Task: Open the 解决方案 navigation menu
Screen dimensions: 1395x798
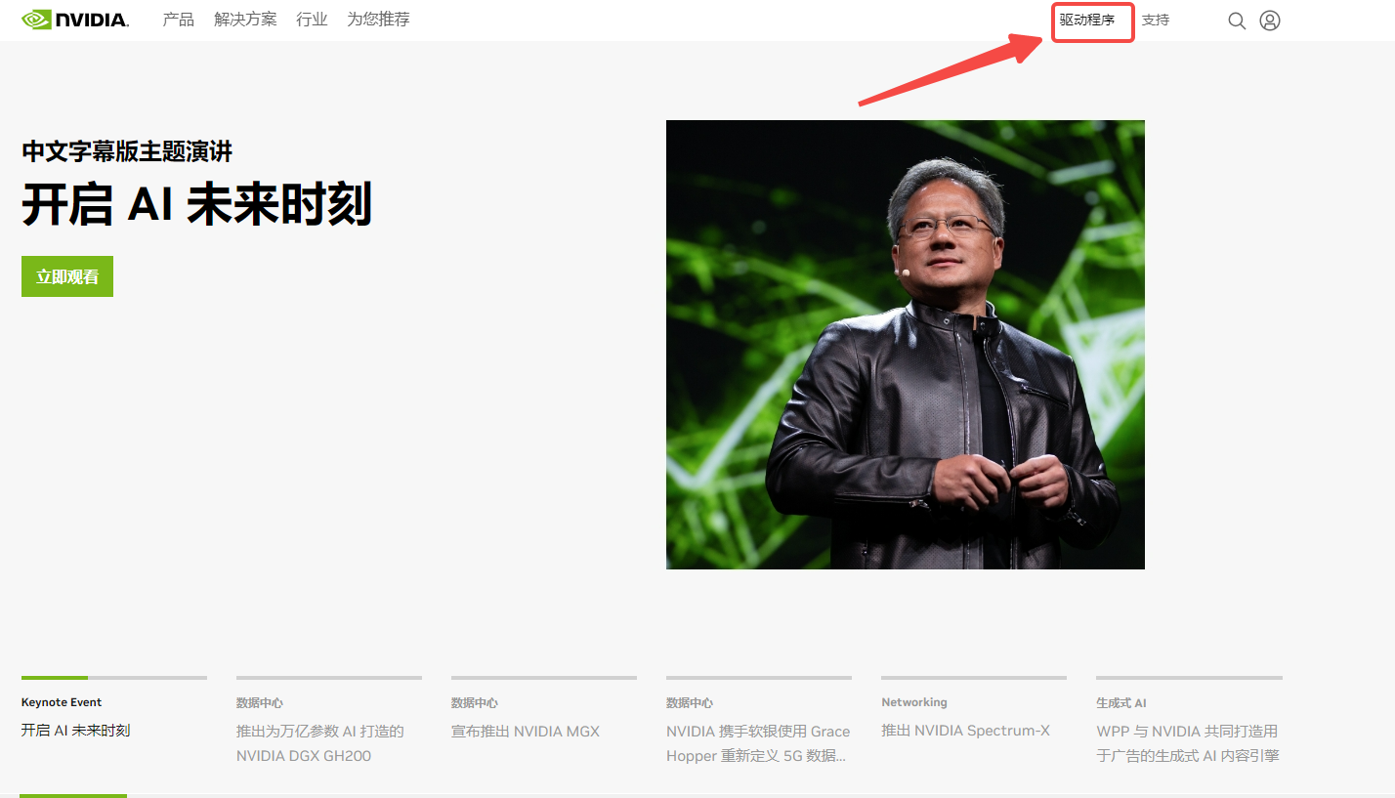Action: click(245, 20)
